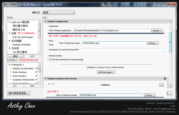179x115 pixels.
Task: Select Graphical Watermarks in post-process actions
Action: (24, 80)
